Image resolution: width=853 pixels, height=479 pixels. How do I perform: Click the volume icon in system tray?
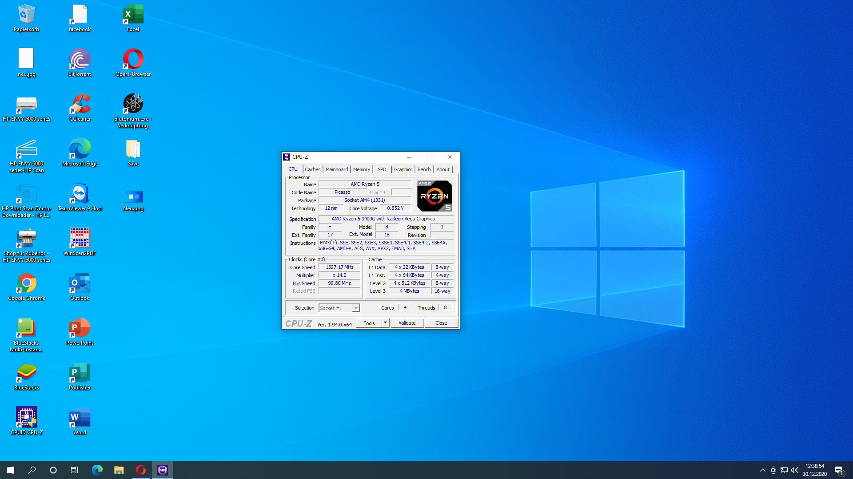(795, 470)
